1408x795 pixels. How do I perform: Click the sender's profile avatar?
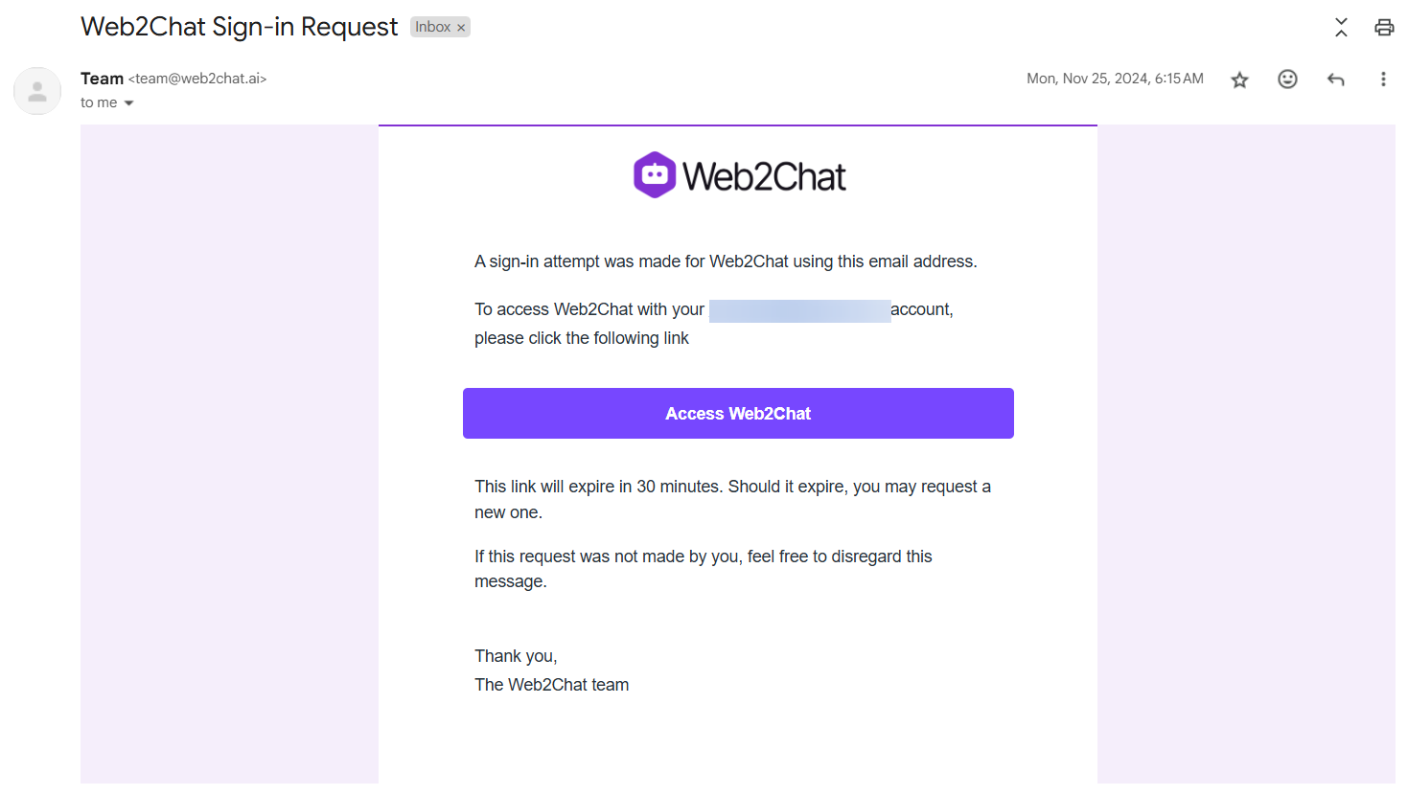pos(37,91)
